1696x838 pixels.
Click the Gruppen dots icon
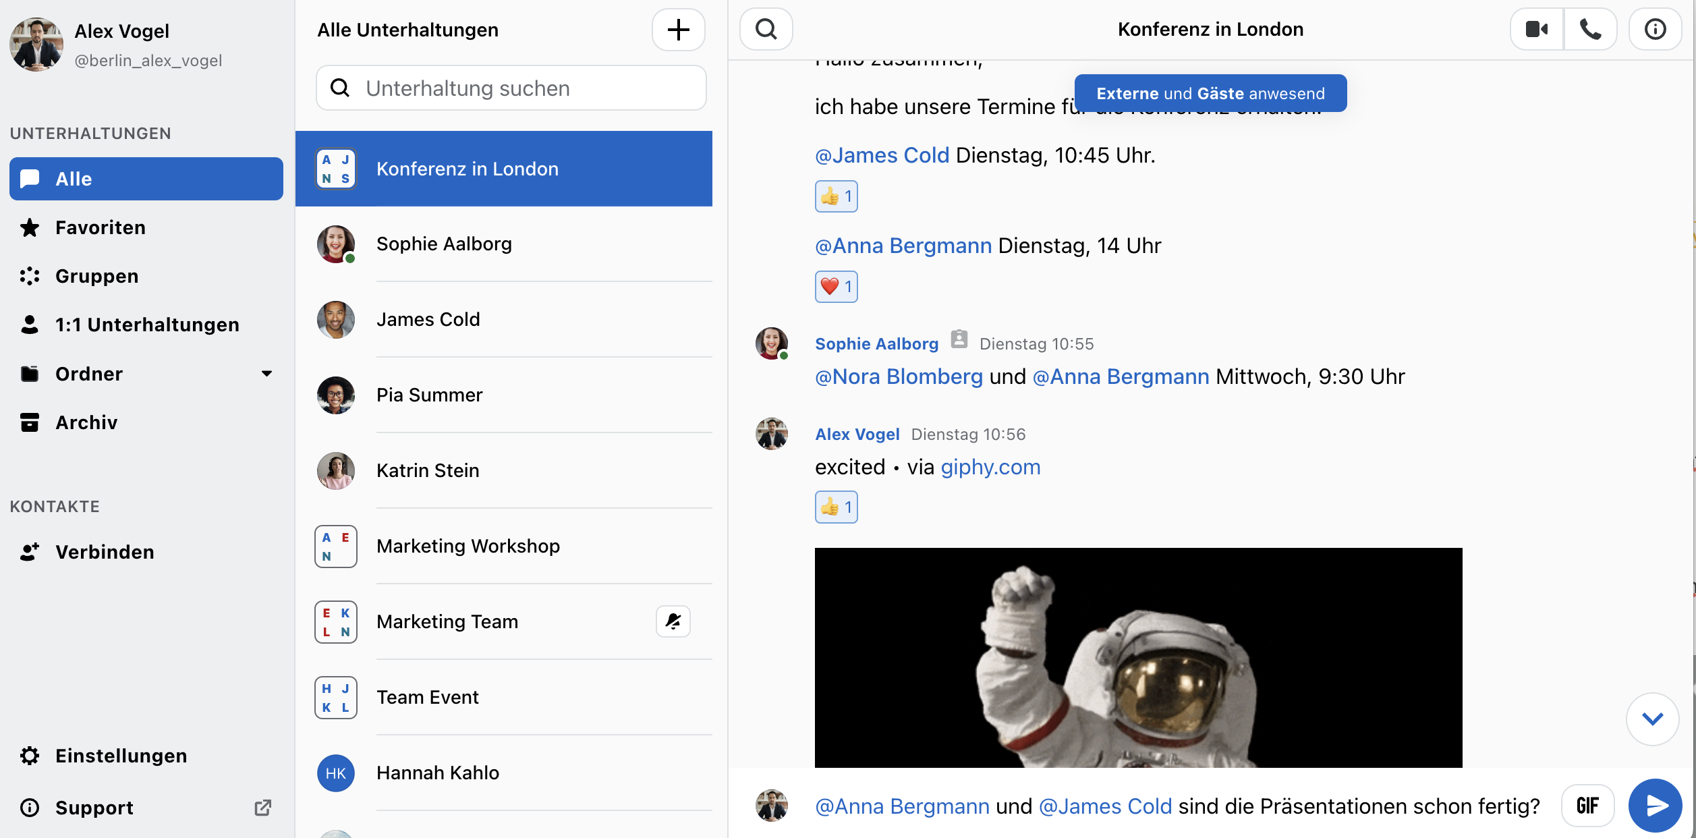tap(30, 276)
